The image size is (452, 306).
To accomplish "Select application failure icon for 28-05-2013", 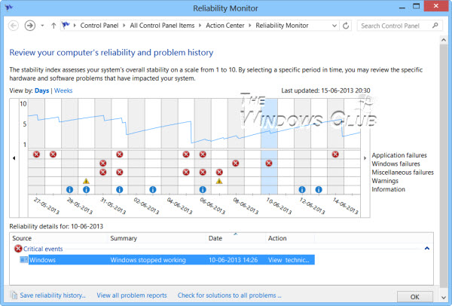I will click(x=53, y=155).
